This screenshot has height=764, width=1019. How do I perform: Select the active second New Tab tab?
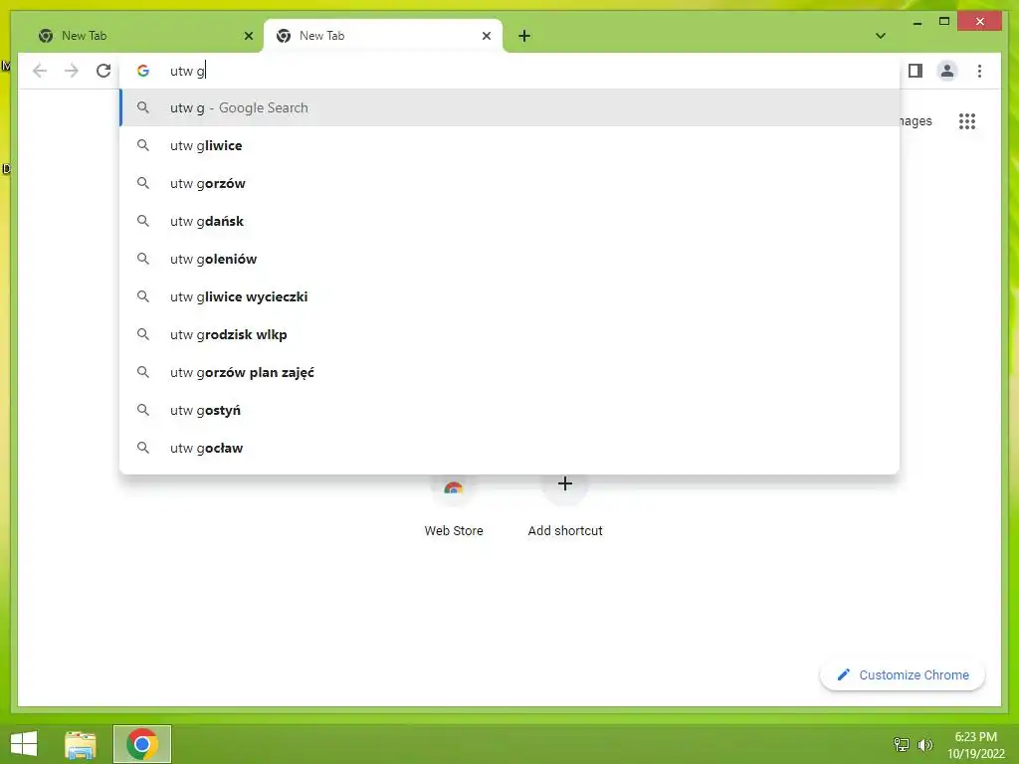pyautogui.click(x=383, y=36)
